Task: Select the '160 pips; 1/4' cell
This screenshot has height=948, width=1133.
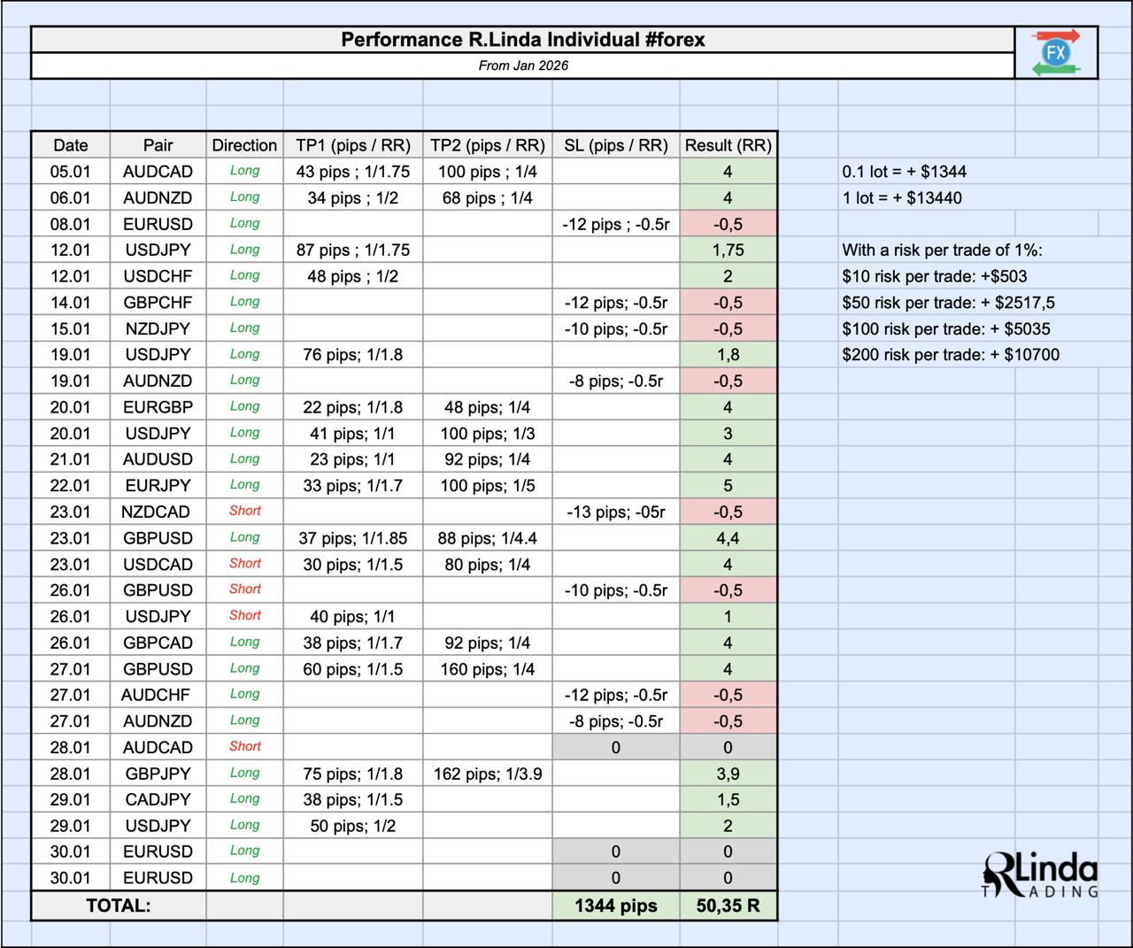Action: point(488,669)
